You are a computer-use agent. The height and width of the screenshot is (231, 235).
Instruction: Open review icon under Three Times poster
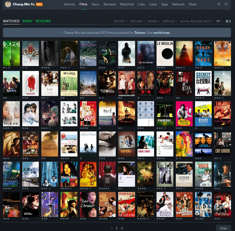click(x=144, y=158)
